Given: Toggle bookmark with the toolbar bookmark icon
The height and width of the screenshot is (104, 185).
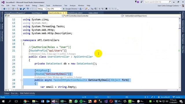Looking at the screenshot, I should tap(106, 9).
